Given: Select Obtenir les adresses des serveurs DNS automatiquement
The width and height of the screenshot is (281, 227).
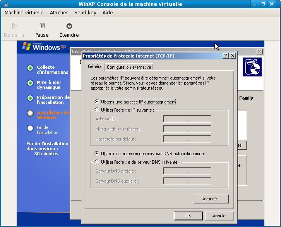Looking at the screenshot, I should (x=97, y=153).
